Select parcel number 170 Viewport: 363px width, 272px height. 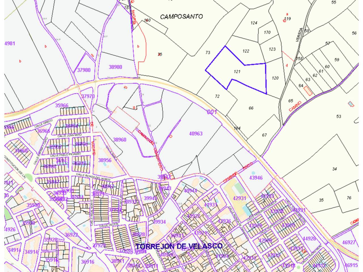(x=267, y=32)
